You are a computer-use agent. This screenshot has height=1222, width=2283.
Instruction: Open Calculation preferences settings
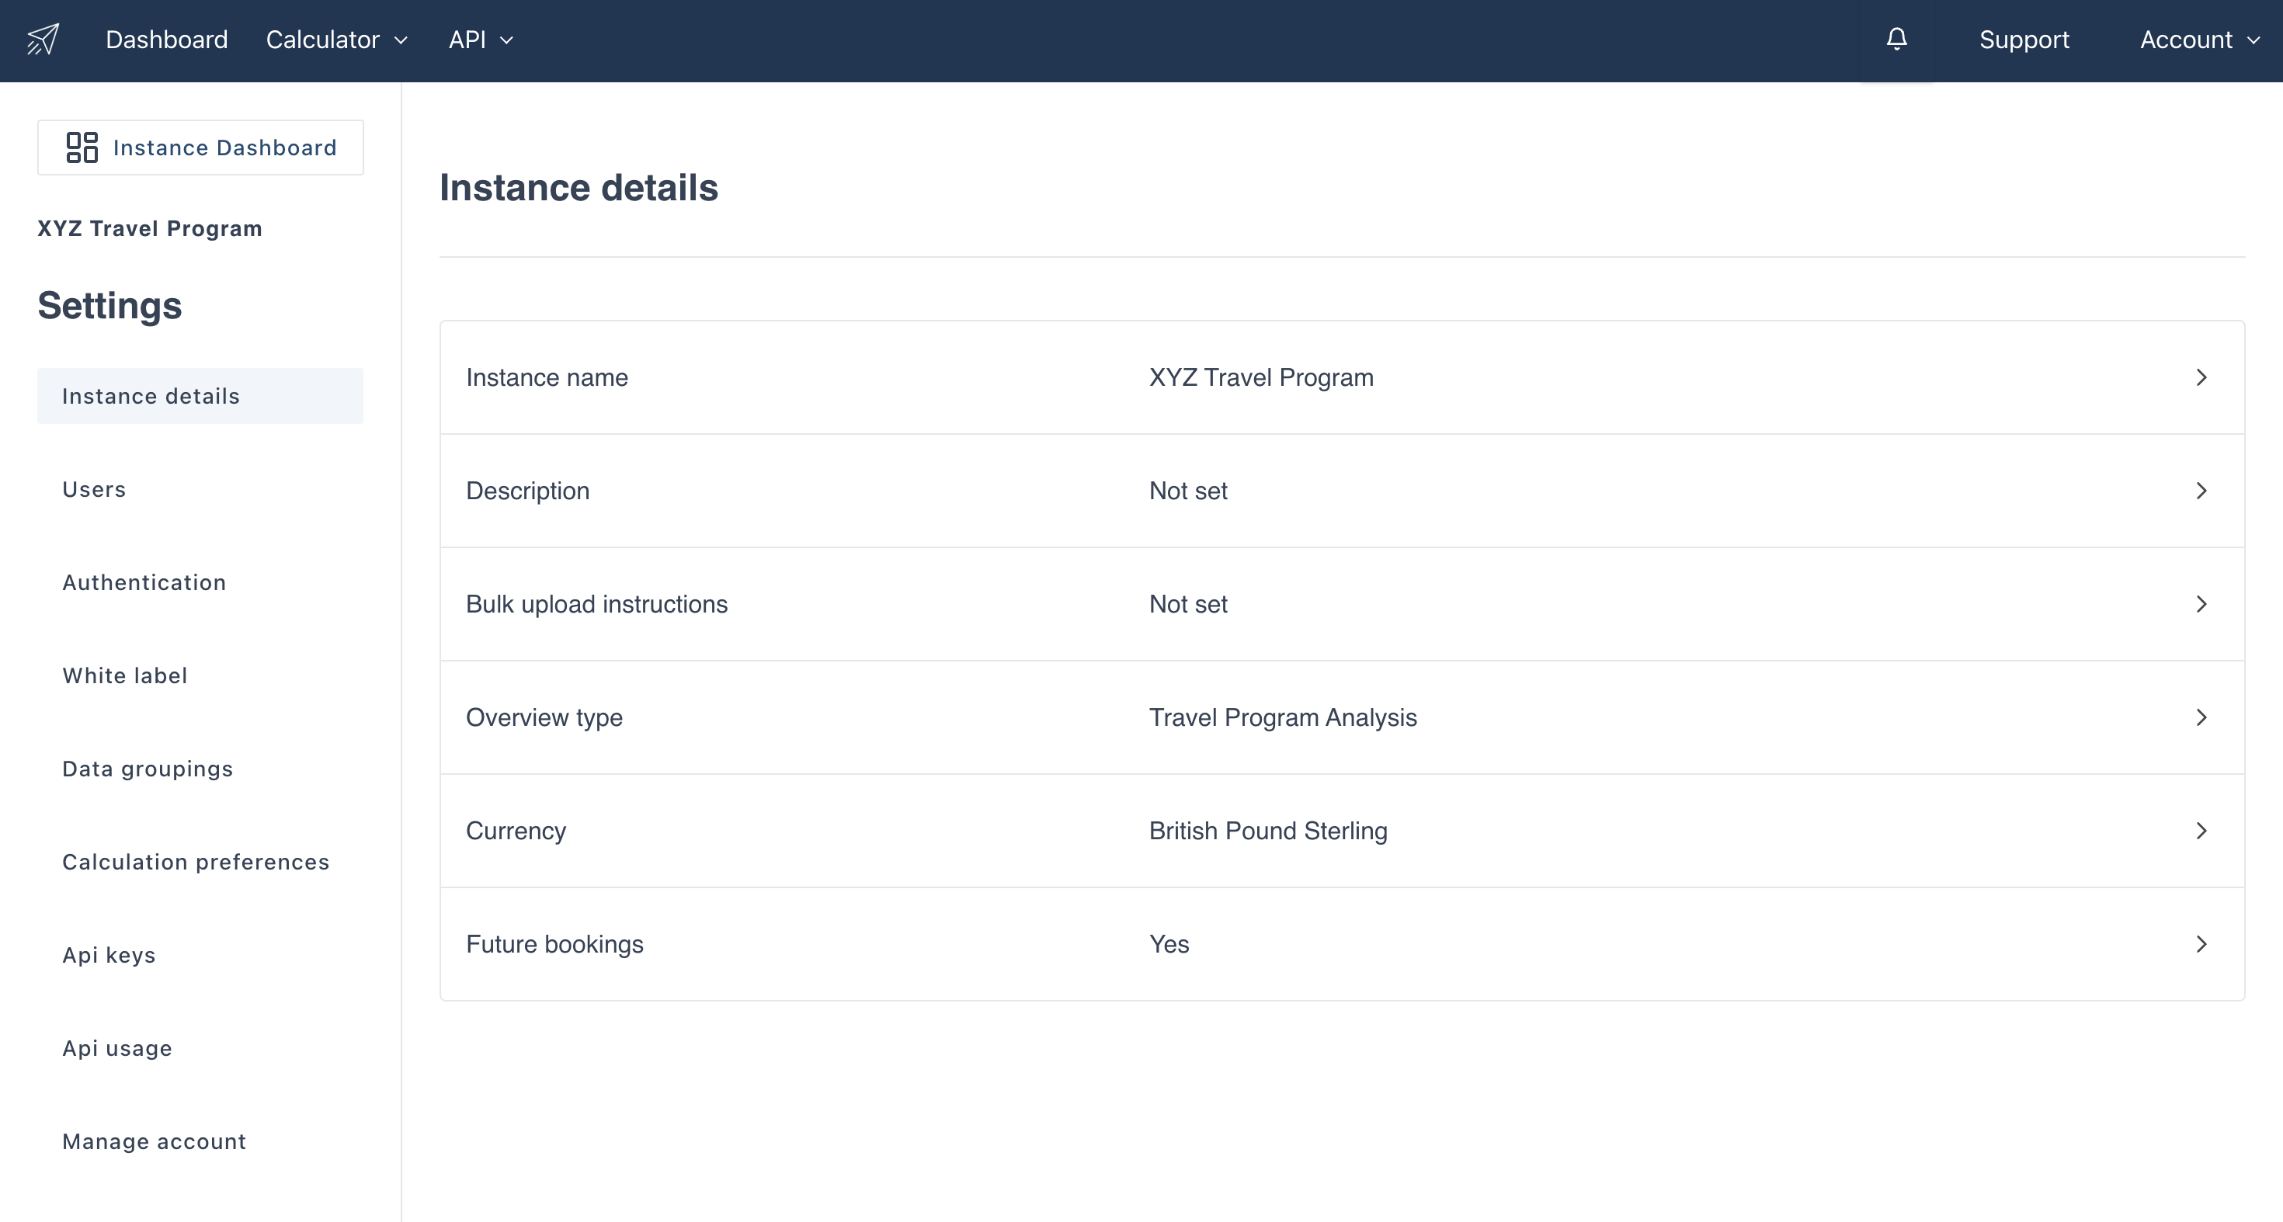coord(196,861)
